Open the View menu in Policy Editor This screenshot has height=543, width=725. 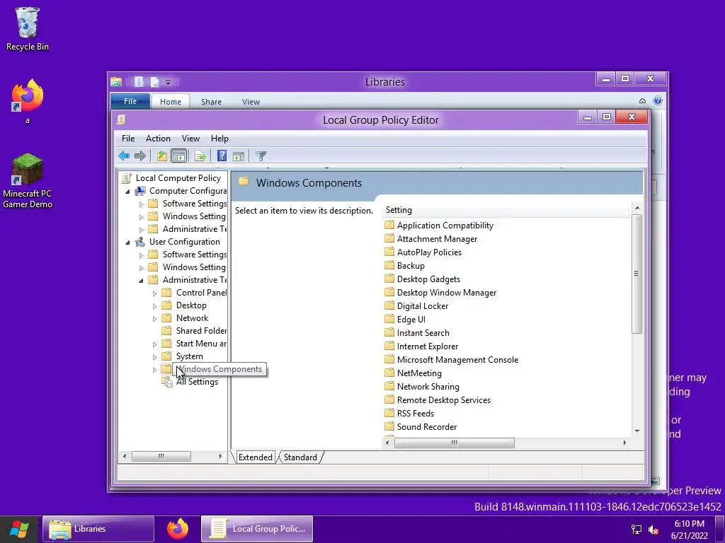tap(190, 139)
